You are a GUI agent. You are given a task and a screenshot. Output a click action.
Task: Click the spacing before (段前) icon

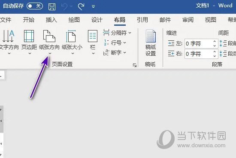pyautogui.click(x=223, y=43)
